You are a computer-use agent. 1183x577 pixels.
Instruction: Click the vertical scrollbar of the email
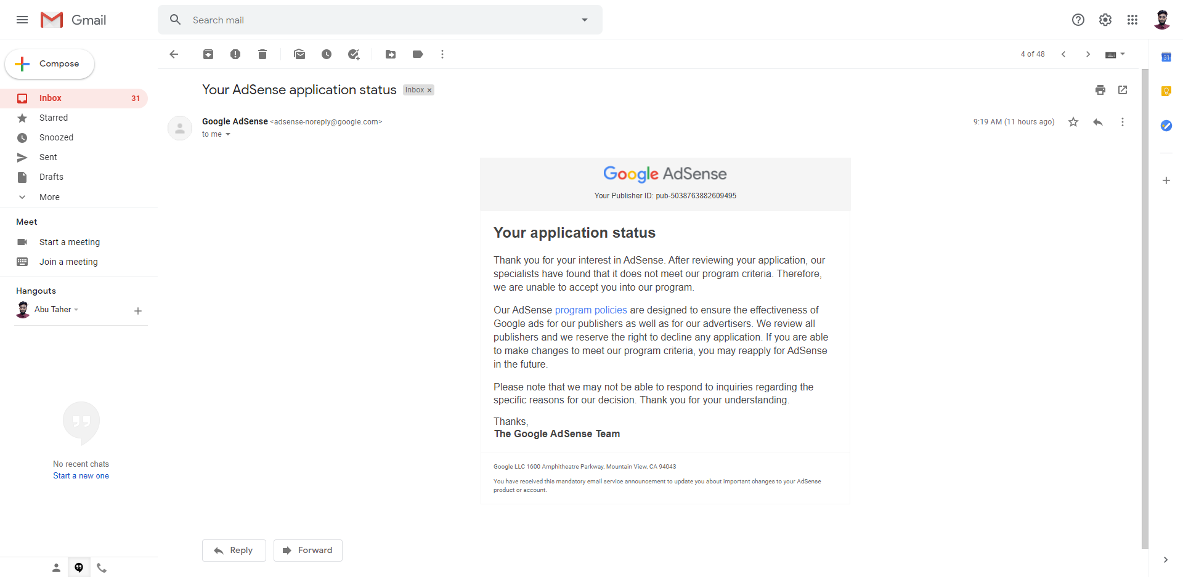[1145, 308]
